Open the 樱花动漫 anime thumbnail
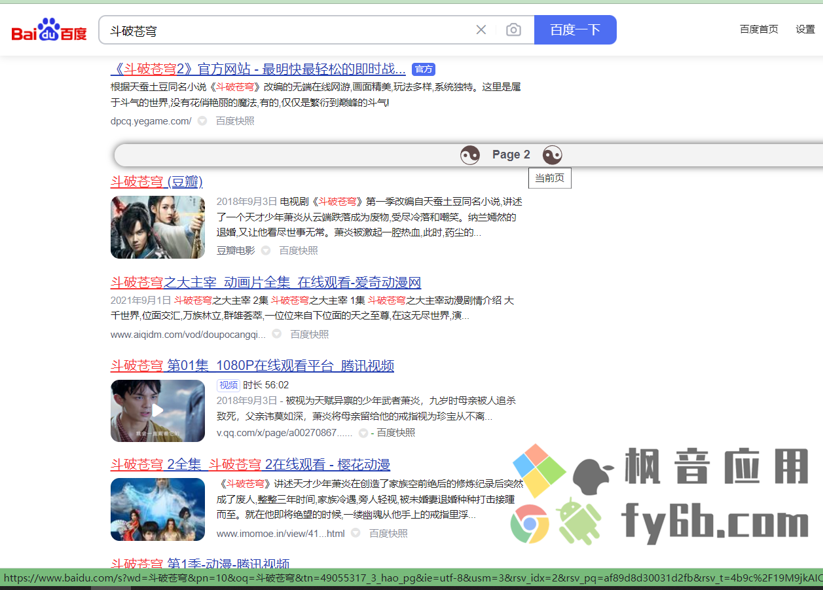The height and width of the screenshot is (590, 823). 158,509
